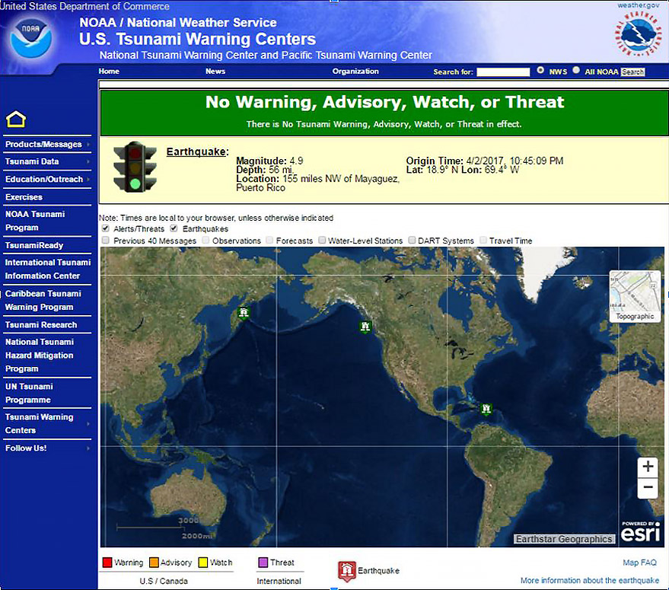The width and height of the screenshot is (669, 590).
Task: Enable the DART Systems checkbox
Action: (412, 241)
